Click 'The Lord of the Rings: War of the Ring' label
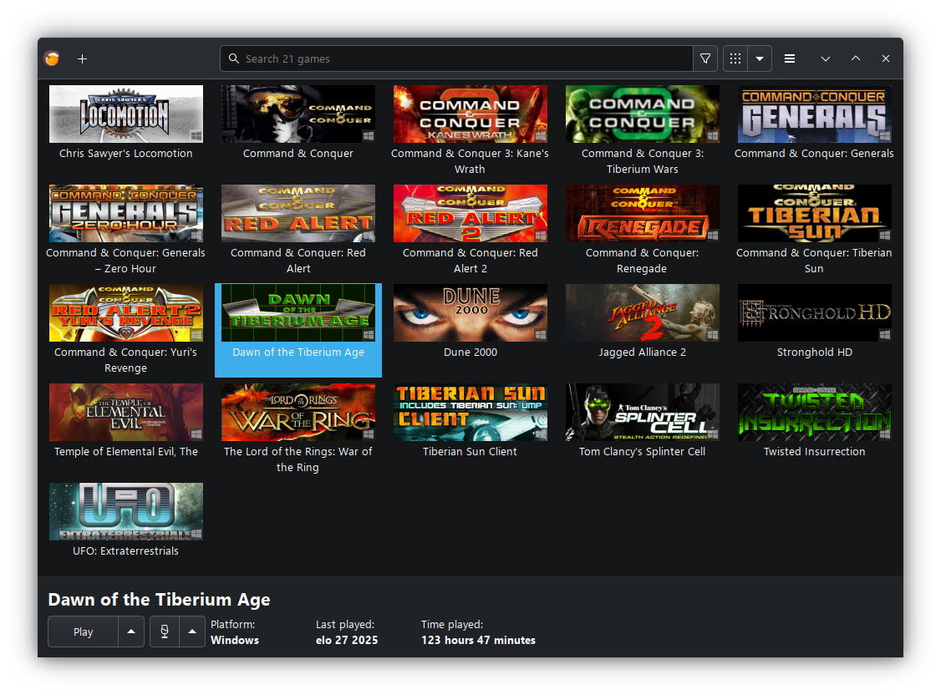The width and height of the screenshot is (941, 695). pos(298,459)
